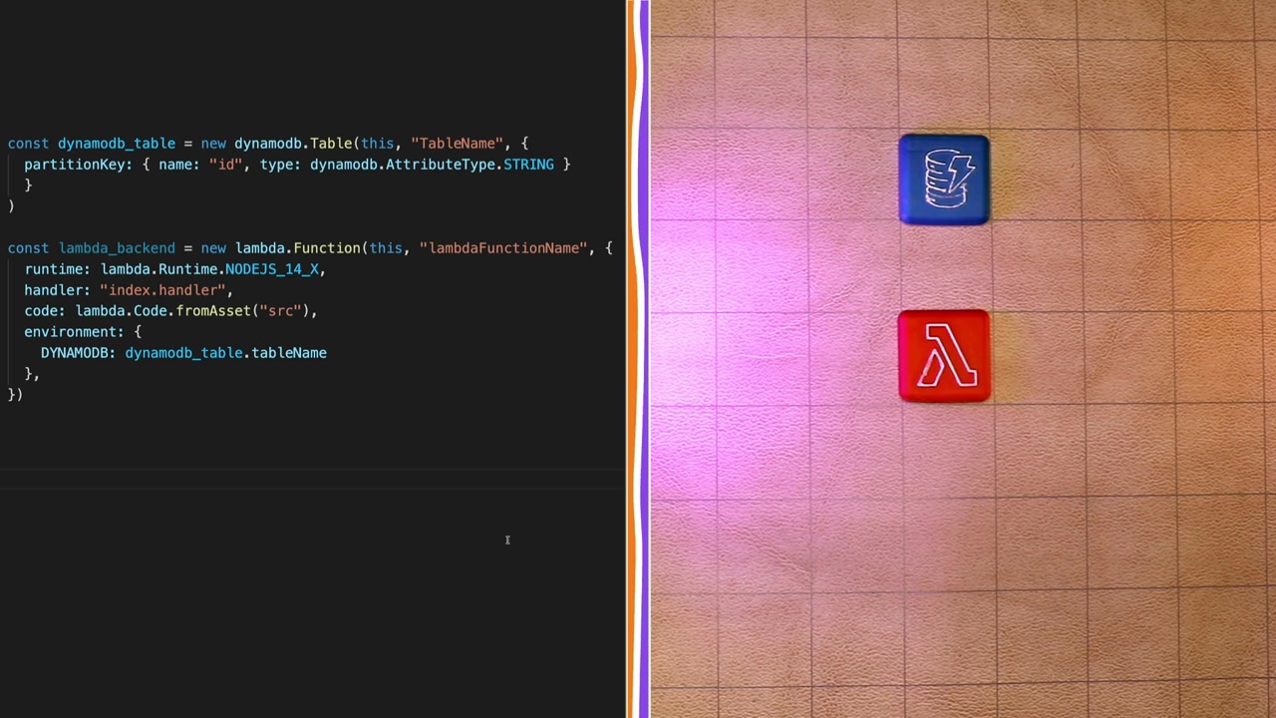The image size is (1276, 718).
Task: Select the environment property key
Action: coord(71,332)
